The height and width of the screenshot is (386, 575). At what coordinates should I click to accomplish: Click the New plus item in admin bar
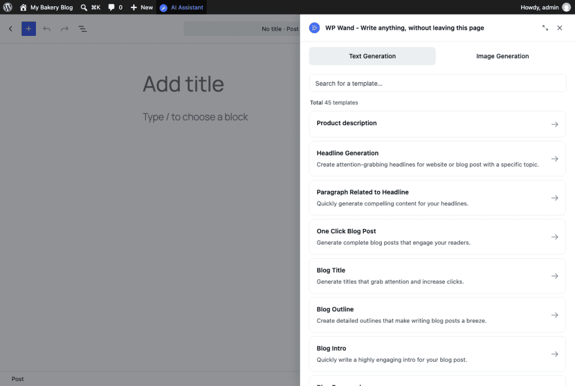point(142,7)
